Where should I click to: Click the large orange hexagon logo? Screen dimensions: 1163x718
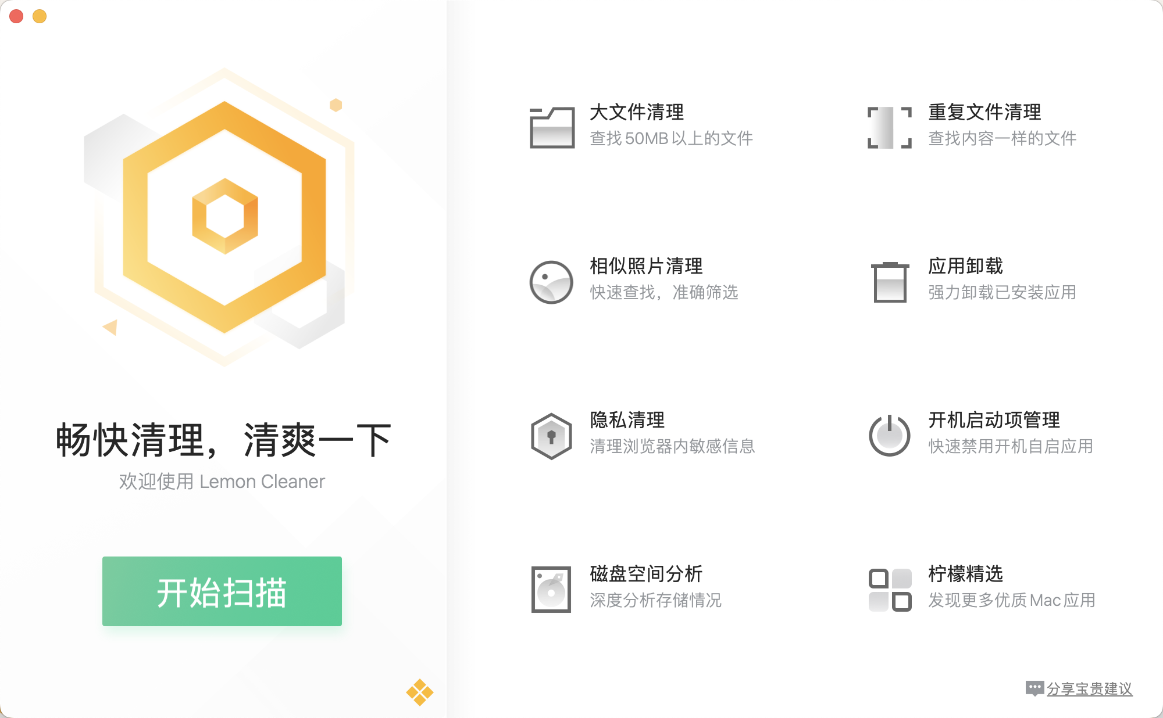coord(224,217)
